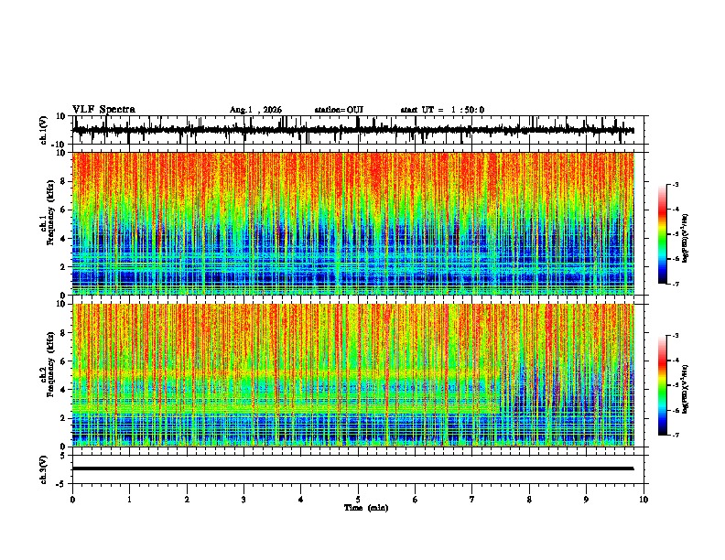Click the ch.1 spectrogram color scale bar

click(663, 234)
